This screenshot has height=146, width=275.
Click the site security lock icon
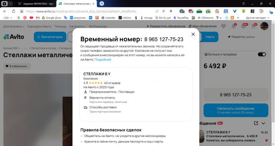[21, 11]
